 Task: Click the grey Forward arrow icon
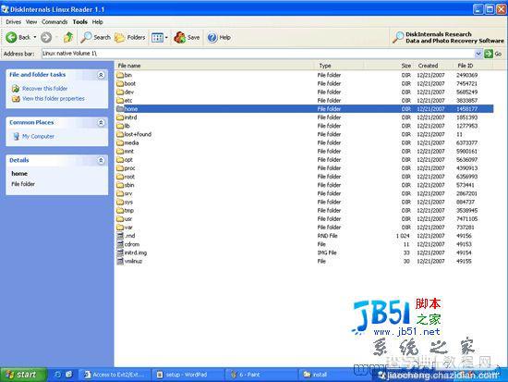(46, 37)
